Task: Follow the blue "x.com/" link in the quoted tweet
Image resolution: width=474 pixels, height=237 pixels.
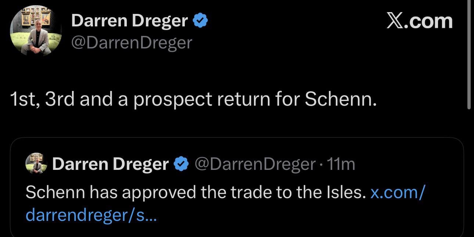Action: 398,193
